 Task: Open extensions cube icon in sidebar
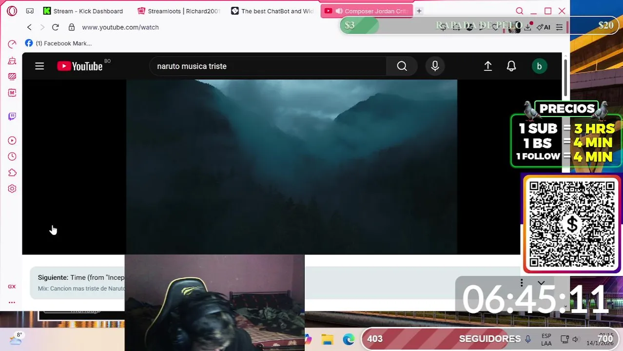pyautogui.click(x=12, y=173)
